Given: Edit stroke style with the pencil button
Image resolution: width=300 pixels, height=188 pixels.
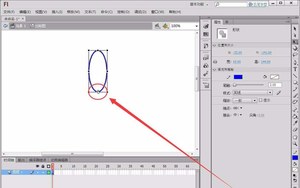Looking at the screenshot, I should point(279,93).
